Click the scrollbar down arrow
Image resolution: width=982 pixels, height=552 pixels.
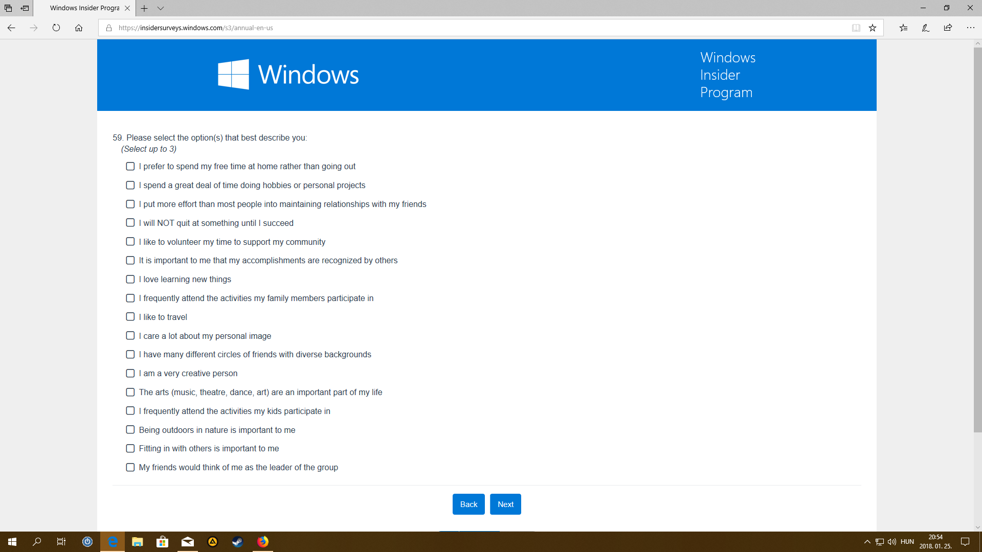pyautogui.click(x=977, y=527)
